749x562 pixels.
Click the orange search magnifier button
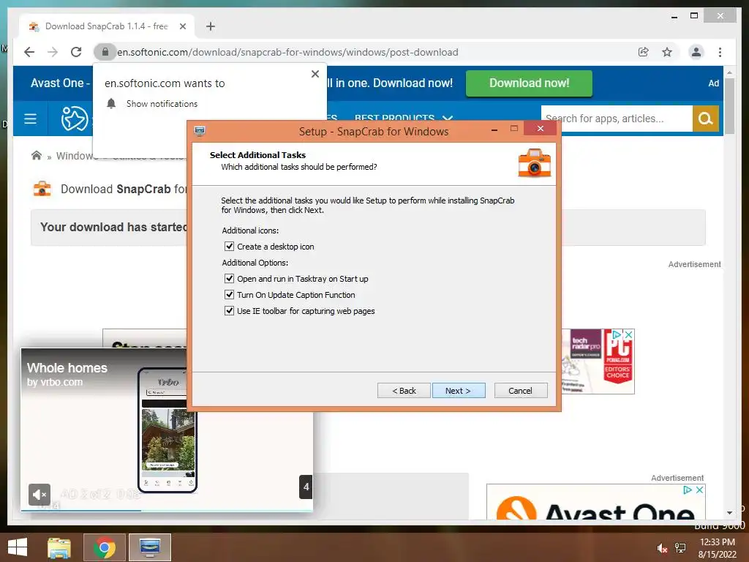(706, 119)
